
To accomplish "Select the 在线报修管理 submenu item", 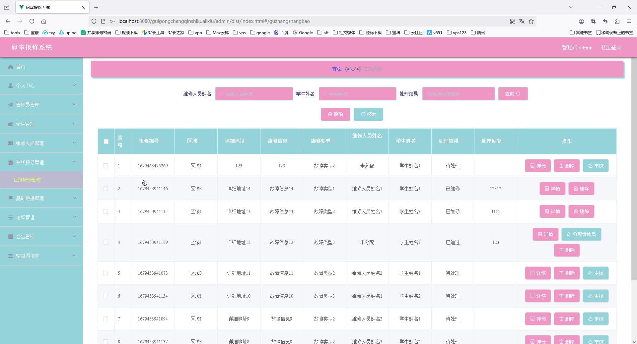I will (41, 180).
